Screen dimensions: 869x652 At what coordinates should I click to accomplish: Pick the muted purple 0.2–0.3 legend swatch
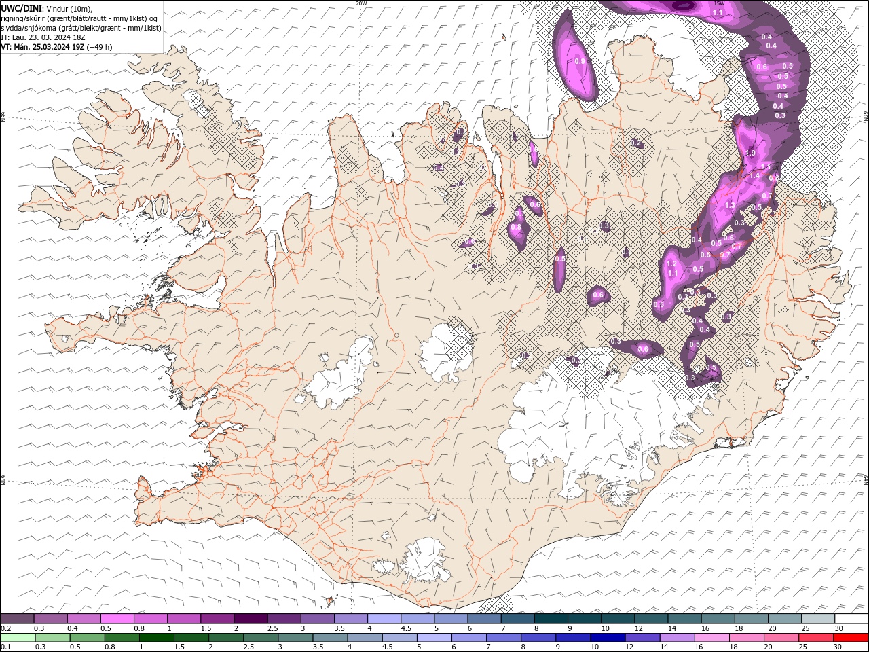(x=17, y=619)
